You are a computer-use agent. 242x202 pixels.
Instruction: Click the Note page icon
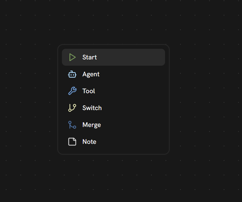tap(72, 142)
